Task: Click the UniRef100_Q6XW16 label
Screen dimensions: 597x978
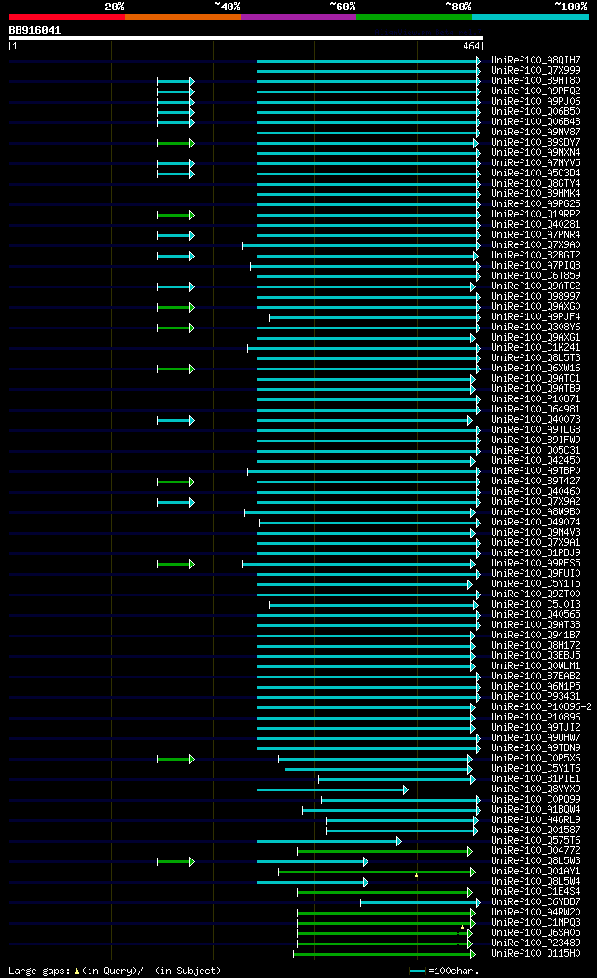Action: coord(535,368)
